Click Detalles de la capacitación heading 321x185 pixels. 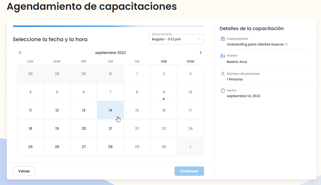point(252,29)
